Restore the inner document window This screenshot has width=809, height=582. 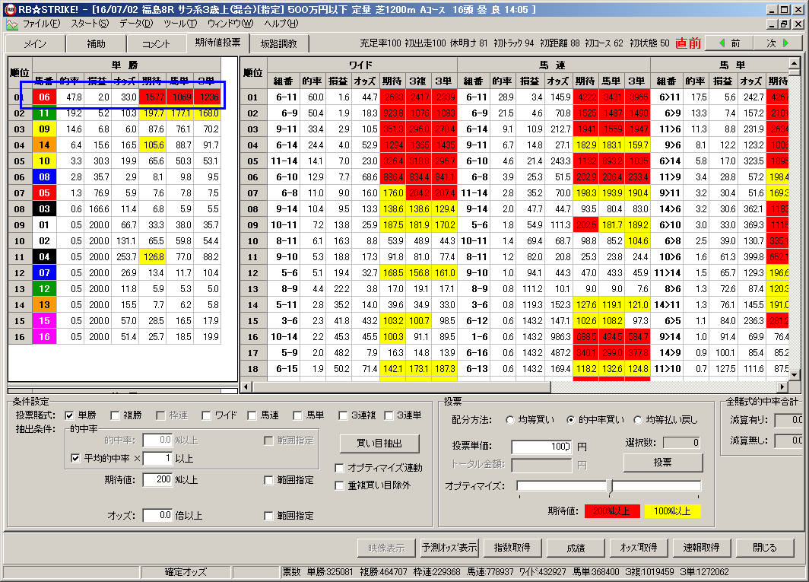(784, 24)
